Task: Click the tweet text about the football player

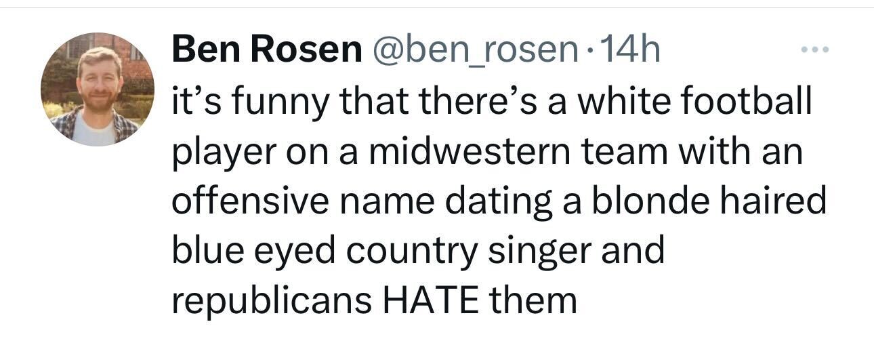Action: tap(498, 201)
